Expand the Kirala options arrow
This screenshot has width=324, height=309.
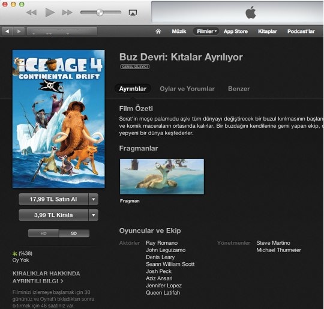click(x=94, y=215)
